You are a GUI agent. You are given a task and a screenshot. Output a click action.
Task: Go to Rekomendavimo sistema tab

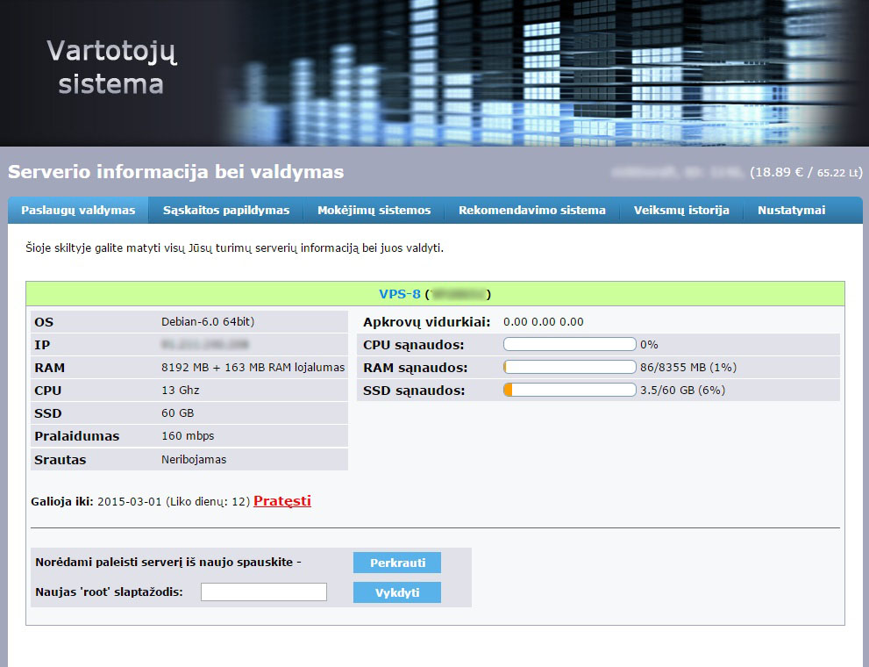(x=532, y=210)
